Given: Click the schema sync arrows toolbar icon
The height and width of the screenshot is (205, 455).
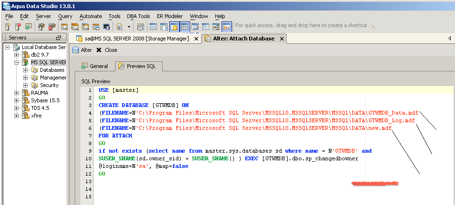Looking at the screenshot, I should coord(195,27).
